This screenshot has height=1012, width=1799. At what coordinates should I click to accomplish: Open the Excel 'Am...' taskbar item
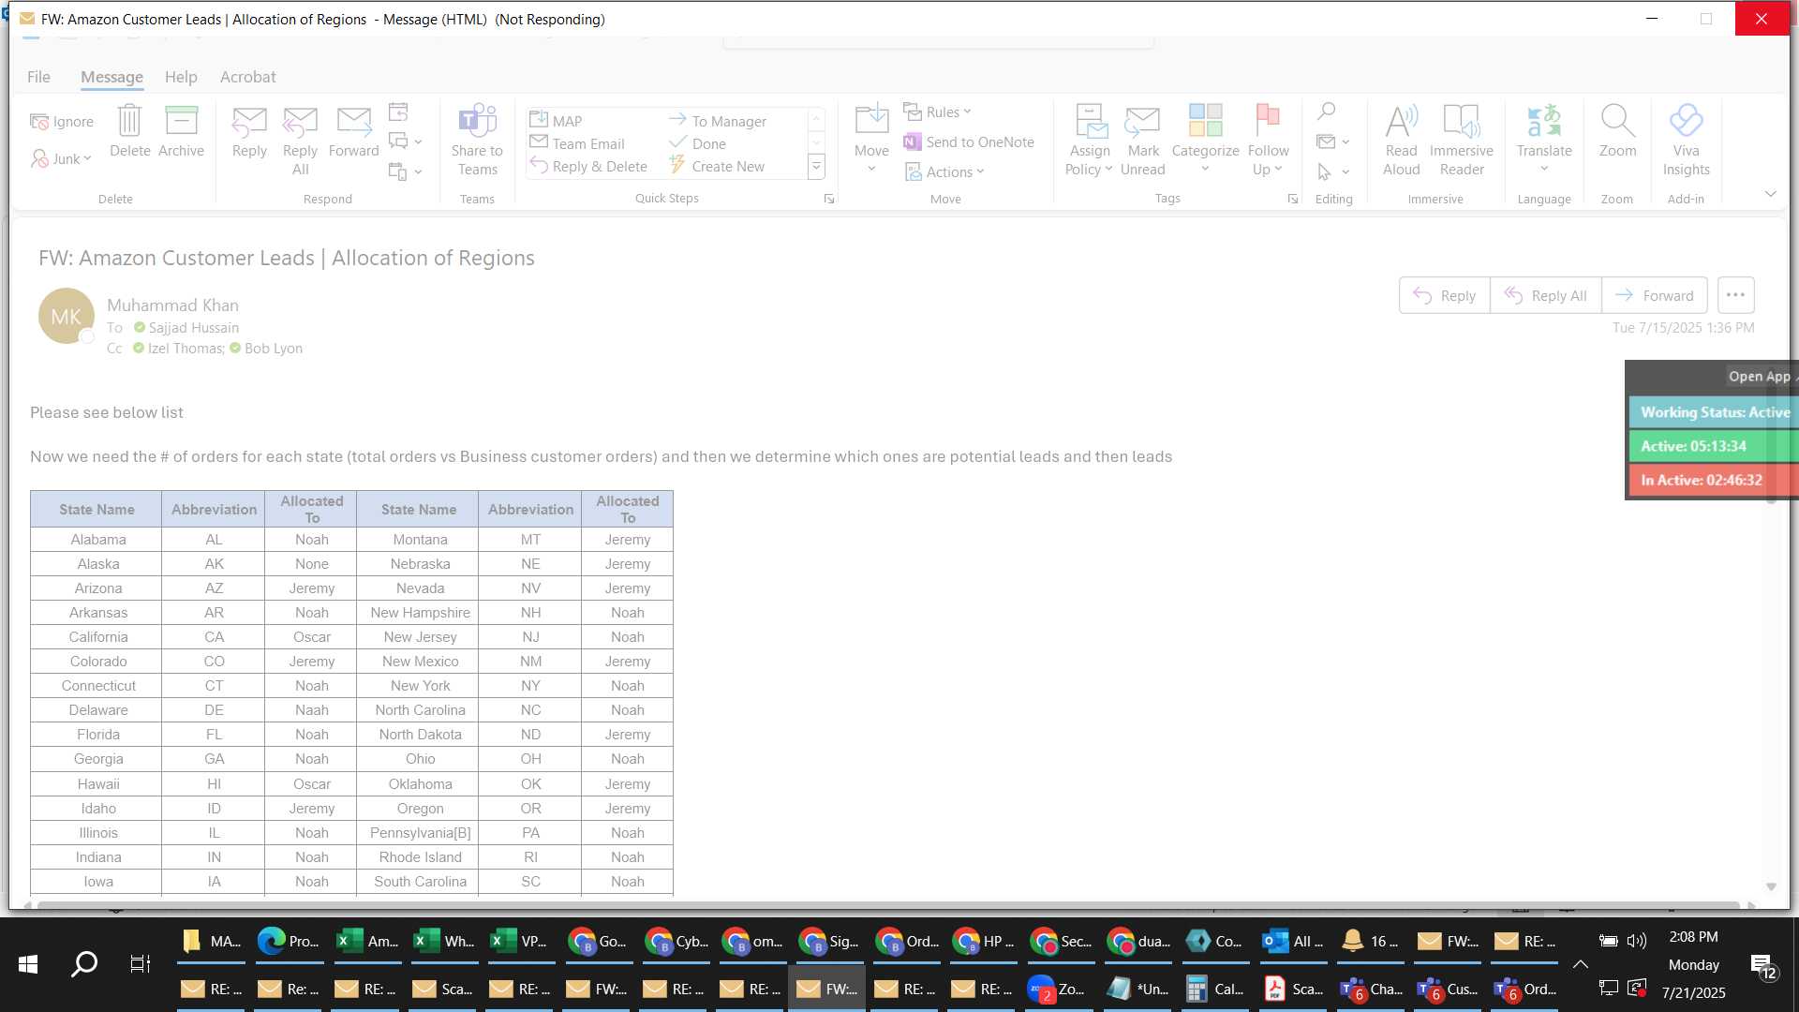pos(366,940)
